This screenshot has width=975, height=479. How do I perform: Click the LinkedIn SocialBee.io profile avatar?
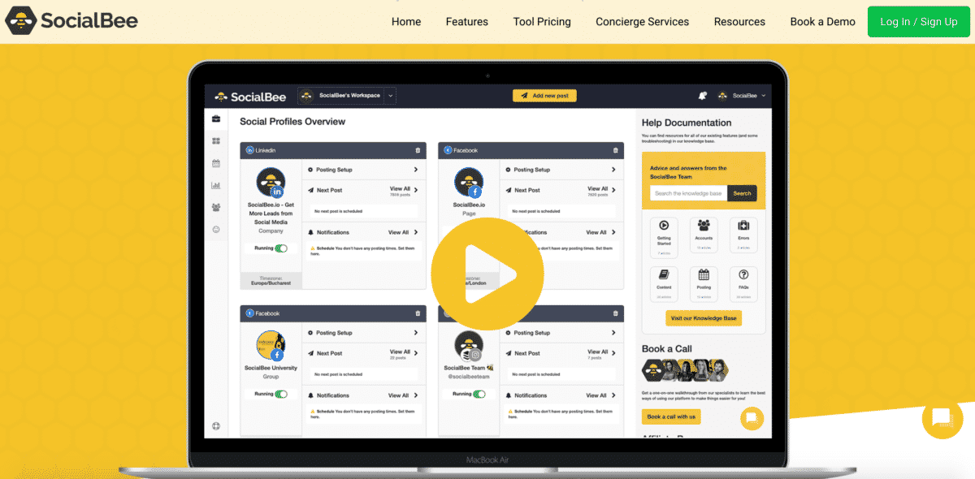tap(271, 183)
